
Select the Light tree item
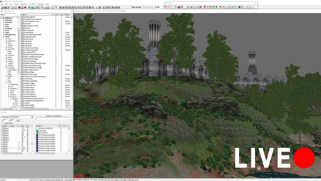[x=7, y=32]
